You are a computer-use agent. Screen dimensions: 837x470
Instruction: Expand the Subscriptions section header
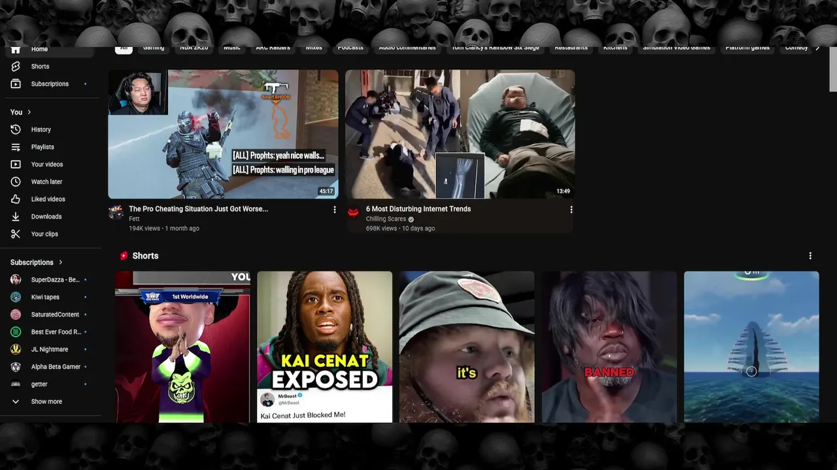(x=37, y=262)
